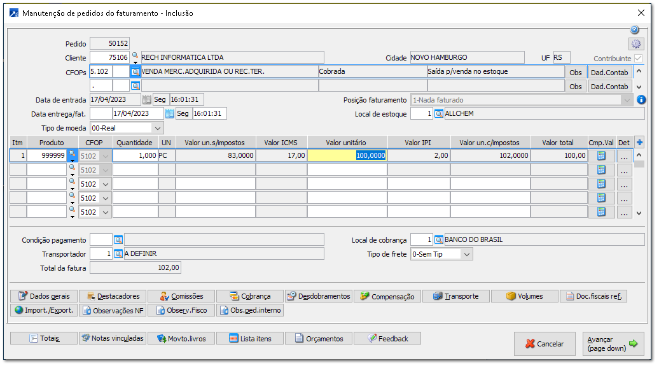Open calendar for Data entrega/fat.

[x=170, y=113]
